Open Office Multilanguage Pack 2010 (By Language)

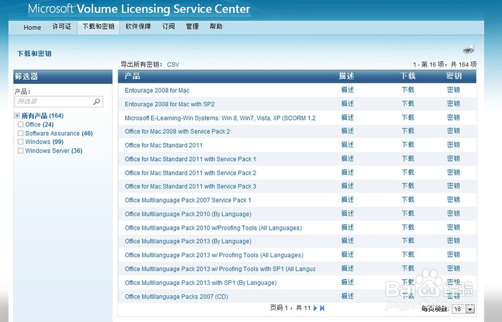(x=188, y=214)
